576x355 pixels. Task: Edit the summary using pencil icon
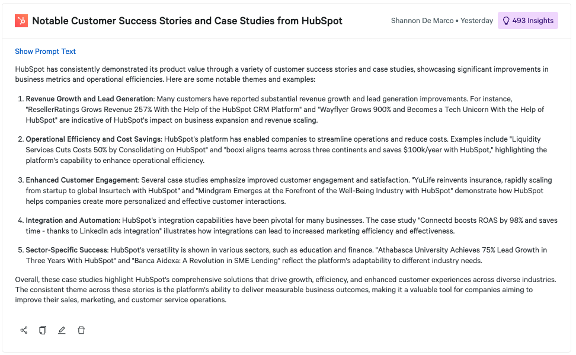(62, 330)
